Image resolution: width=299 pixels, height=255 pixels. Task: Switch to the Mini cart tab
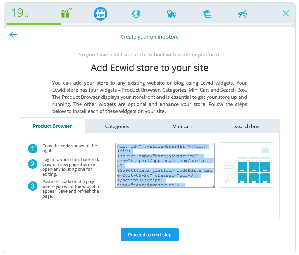click(x=182, y=127)
